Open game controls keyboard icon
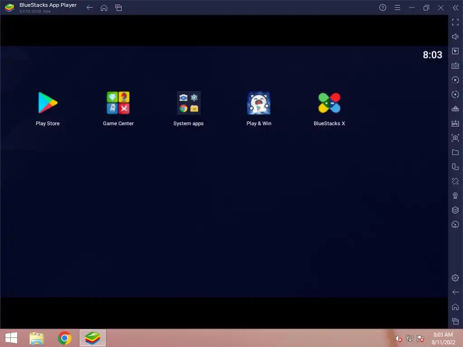463x347 pixels. [455, 66]
